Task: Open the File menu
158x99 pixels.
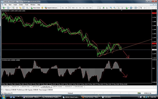Action: [5, 5]
